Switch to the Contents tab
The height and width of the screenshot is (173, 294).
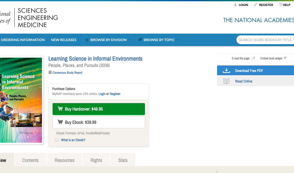click(x=30, y=159)
